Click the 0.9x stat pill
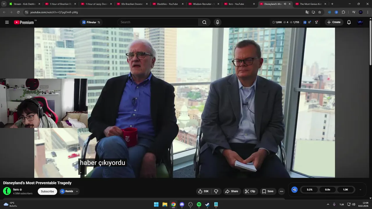 click(328, 190)
